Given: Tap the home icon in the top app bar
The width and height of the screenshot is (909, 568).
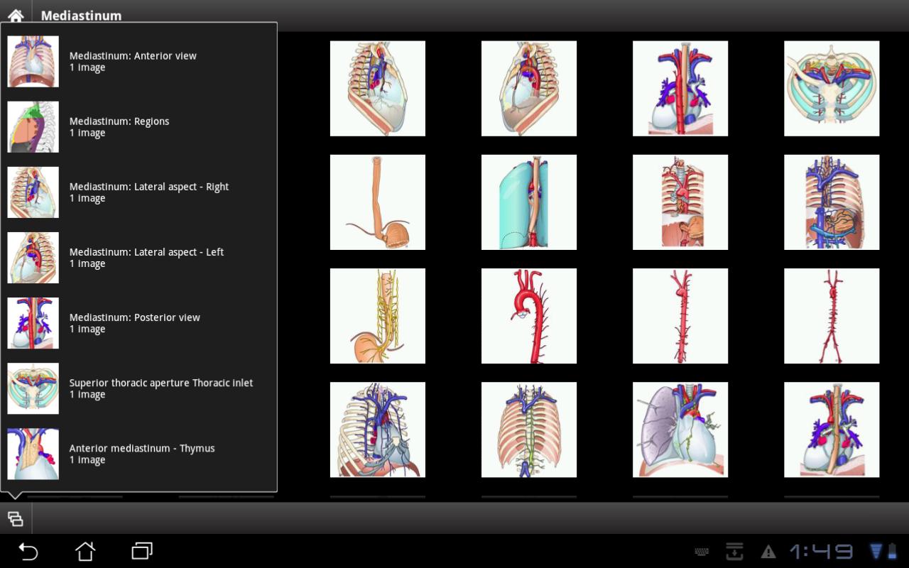Looking at the screenshot, I should (15, 16).
